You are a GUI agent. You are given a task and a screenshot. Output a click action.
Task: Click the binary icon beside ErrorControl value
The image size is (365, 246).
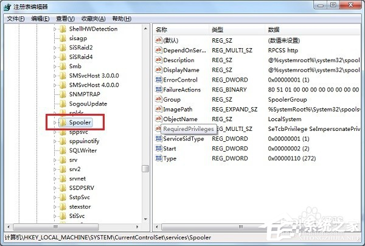point(159,80)
